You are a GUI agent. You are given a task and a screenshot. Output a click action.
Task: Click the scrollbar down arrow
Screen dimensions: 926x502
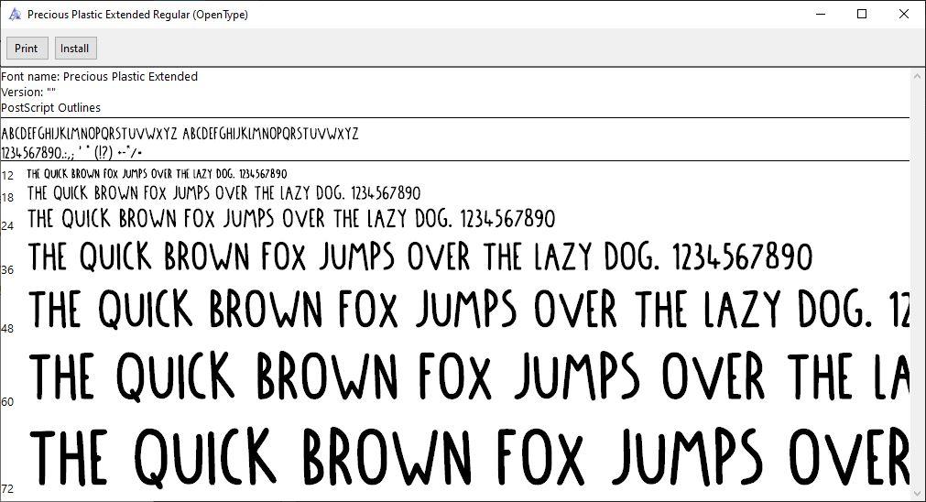tap(917, 493)
